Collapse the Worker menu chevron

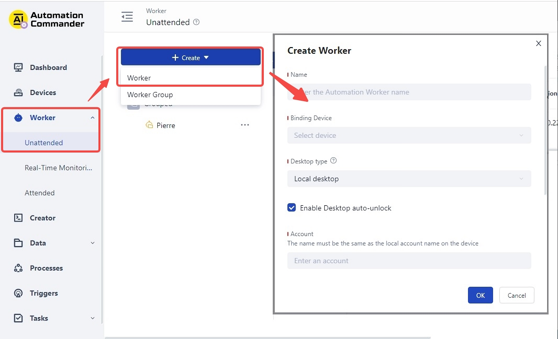coord(92,118)
